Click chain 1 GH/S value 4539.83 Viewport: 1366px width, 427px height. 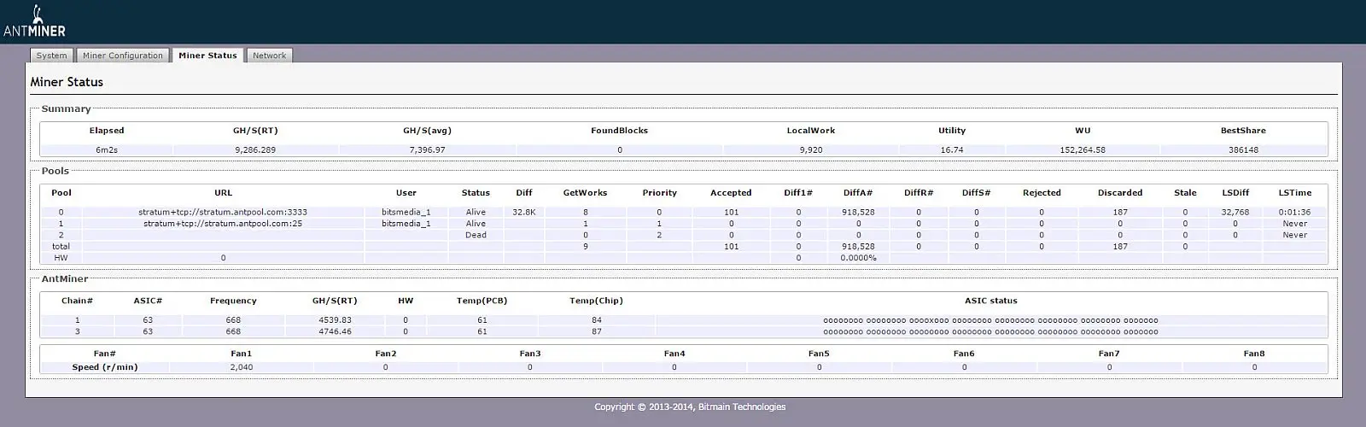click(335, 320)
